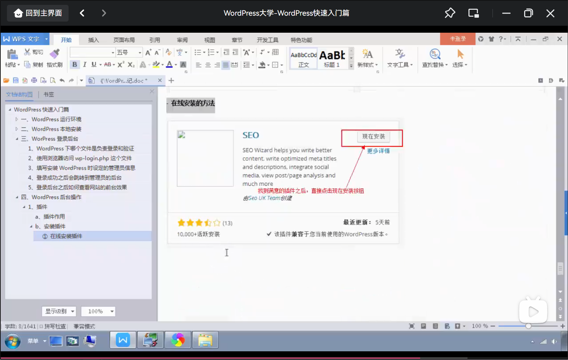
Task: Toggle justified alignment
Action: [226, 65]
